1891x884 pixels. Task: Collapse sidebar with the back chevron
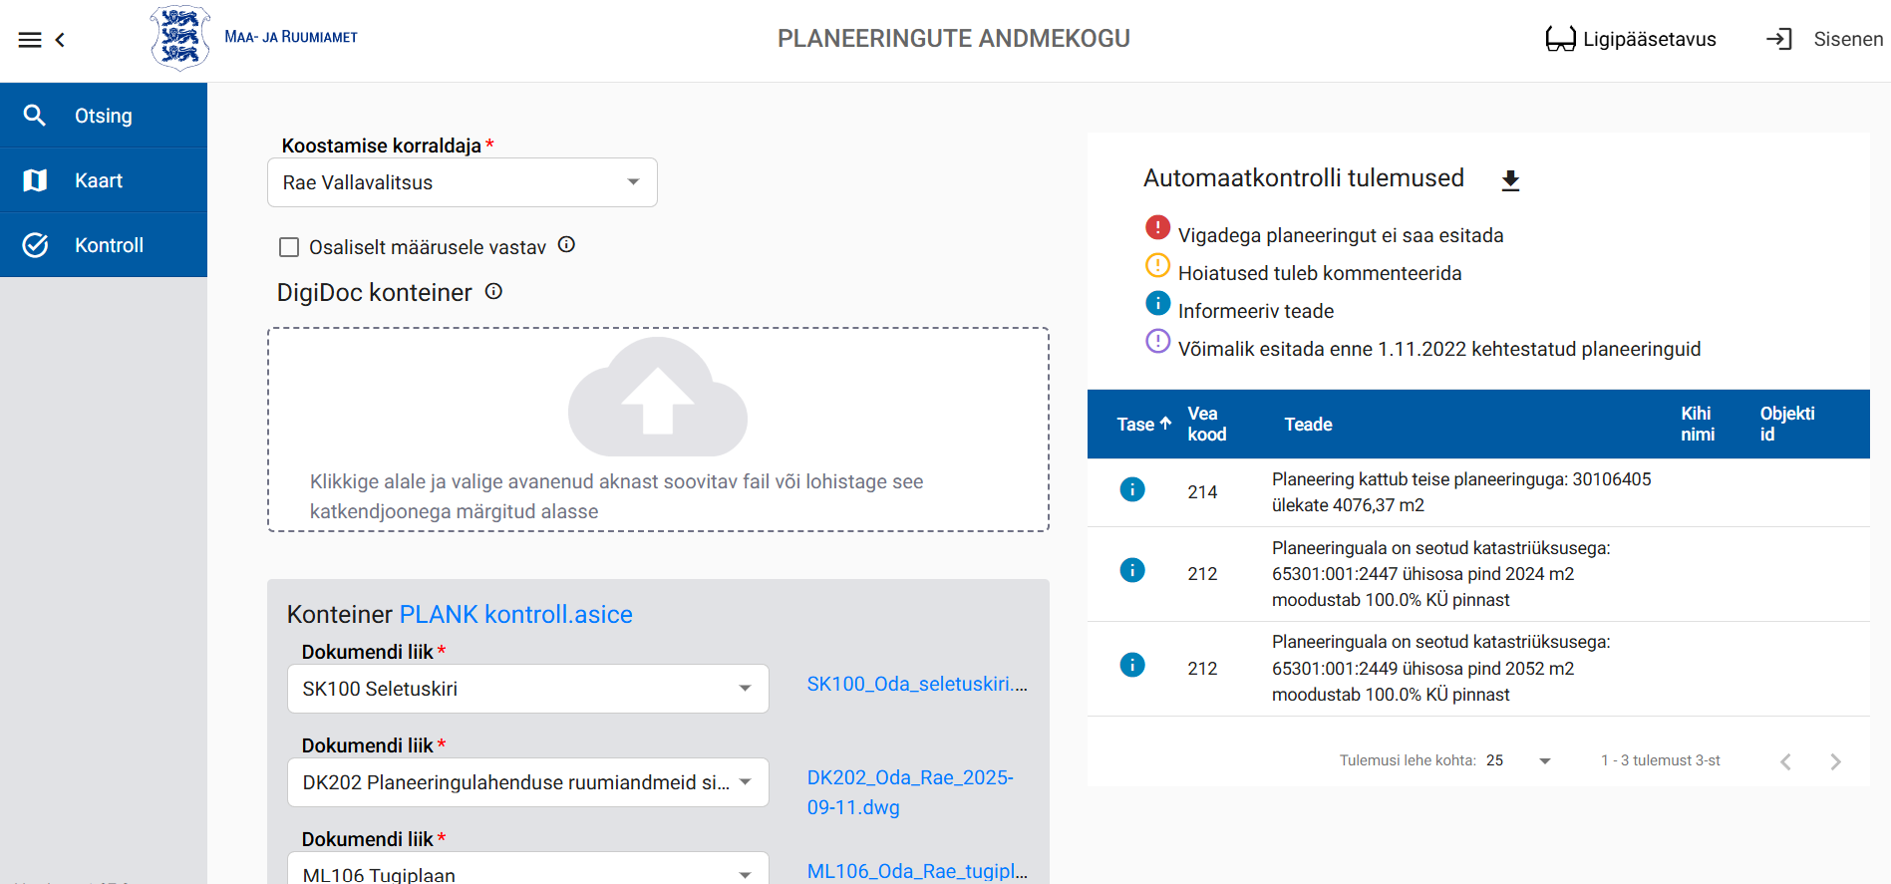[60, 40]
